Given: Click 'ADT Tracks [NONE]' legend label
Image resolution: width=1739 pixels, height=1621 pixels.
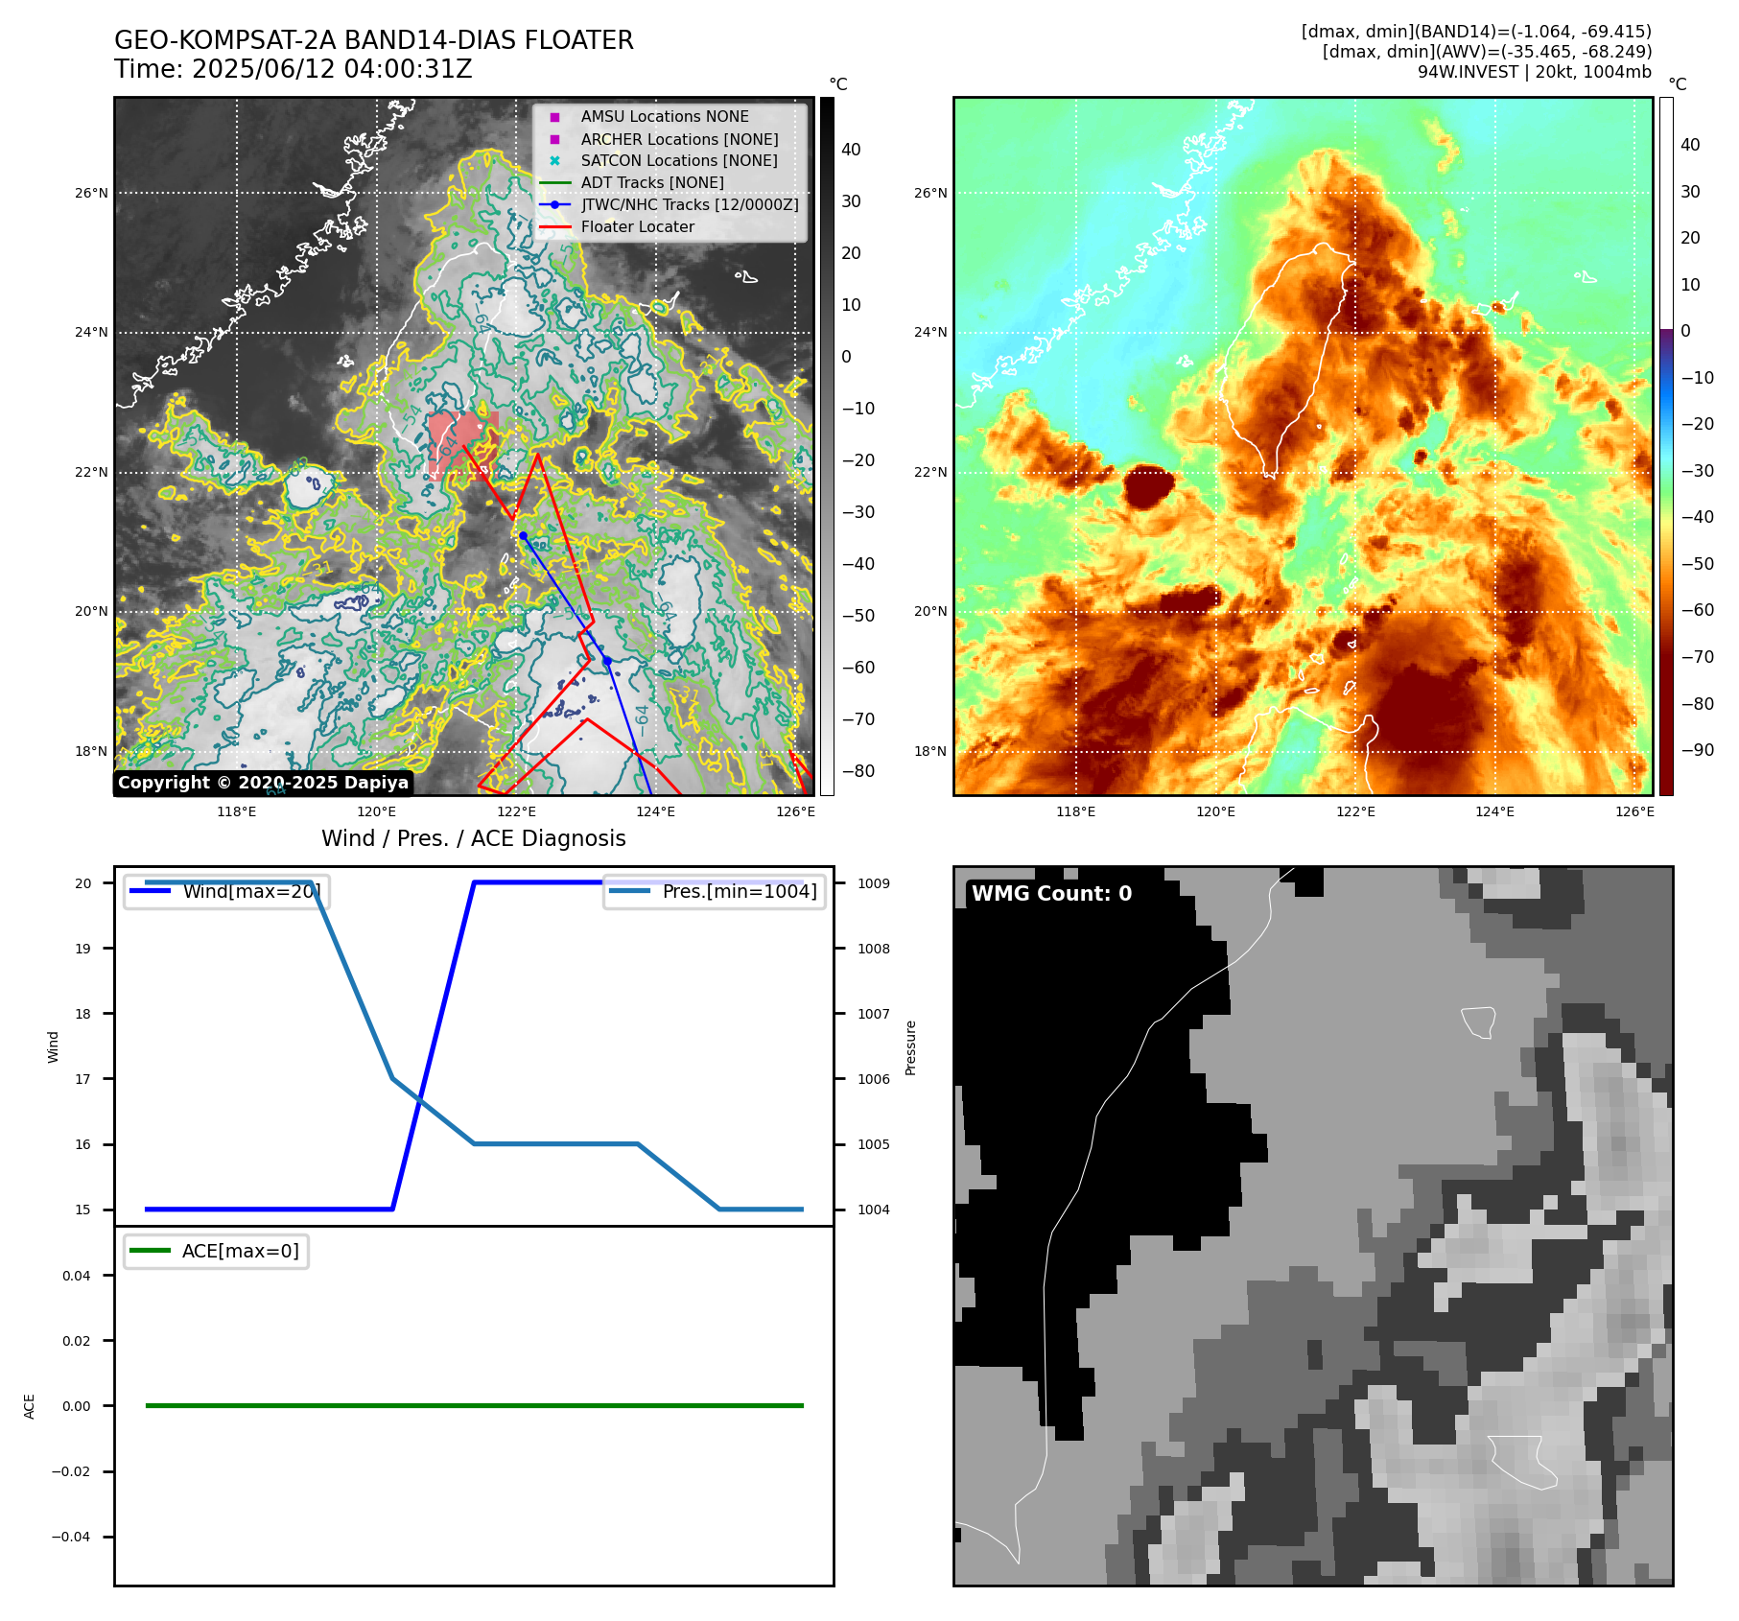Looking at the screenshot, I should click(x=652, y=183).
